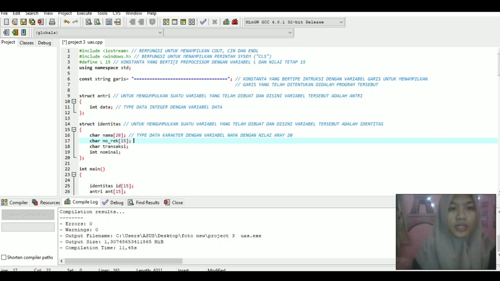This screenshot has width=500, height=281.
Task: Save the current file with the floppy icon
Action: point(23,22)
